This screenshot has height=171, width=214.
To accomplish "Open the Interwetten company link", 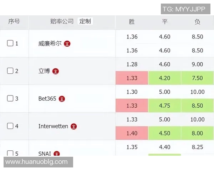I will [x=53, y=126].
